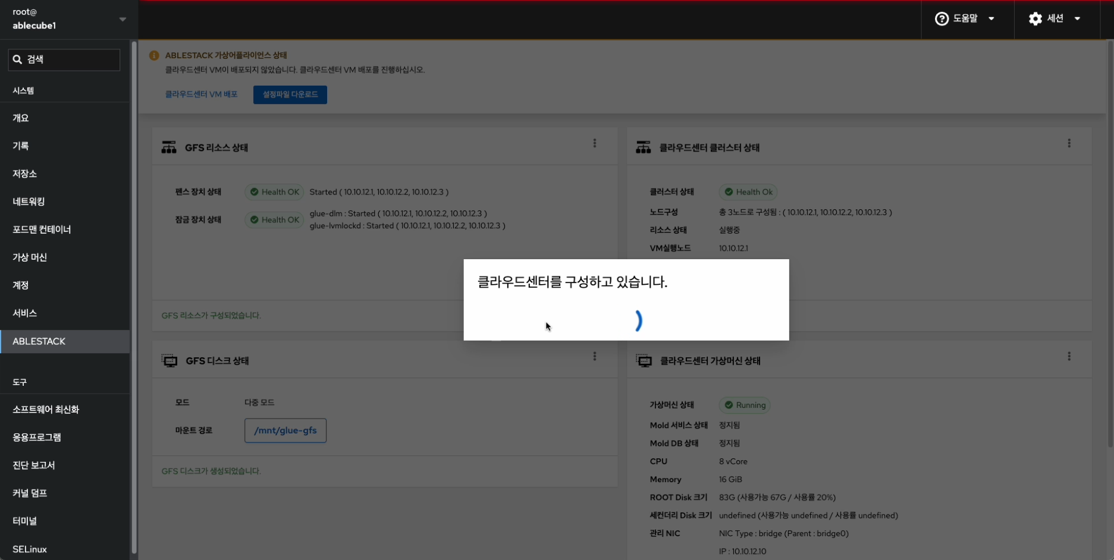Viewport: 1114px width, 560px height.
Task: Click the orange info icon in status alert
Action: 154,55
